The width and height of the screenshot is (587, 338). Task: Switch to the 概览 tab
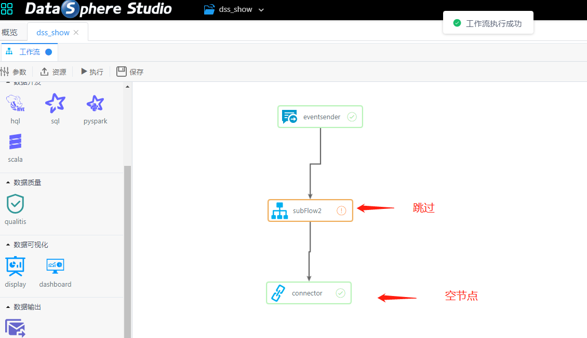[x=10, y=32]
